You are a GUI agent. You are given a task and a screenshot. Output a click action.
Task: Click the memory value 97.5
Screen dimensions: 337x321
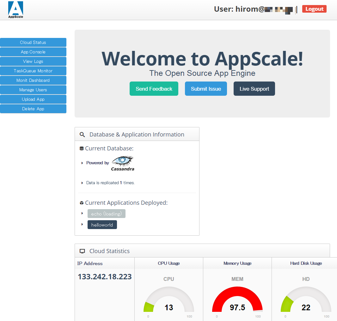pos(237,307)
